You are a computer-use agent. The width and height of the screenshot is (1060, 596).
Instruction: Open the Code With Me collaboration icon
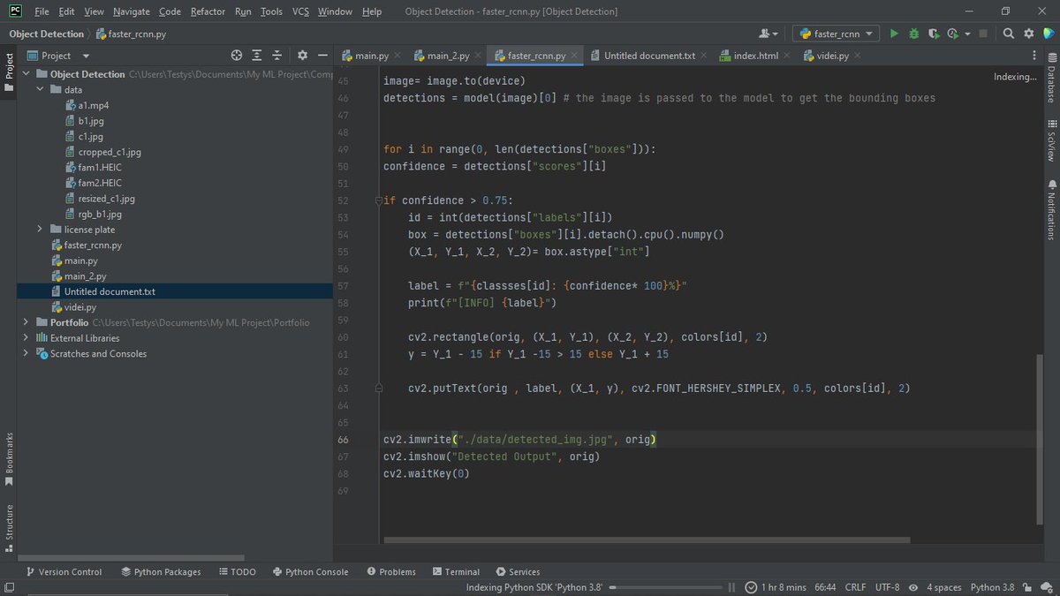[x=1048, y=33]
